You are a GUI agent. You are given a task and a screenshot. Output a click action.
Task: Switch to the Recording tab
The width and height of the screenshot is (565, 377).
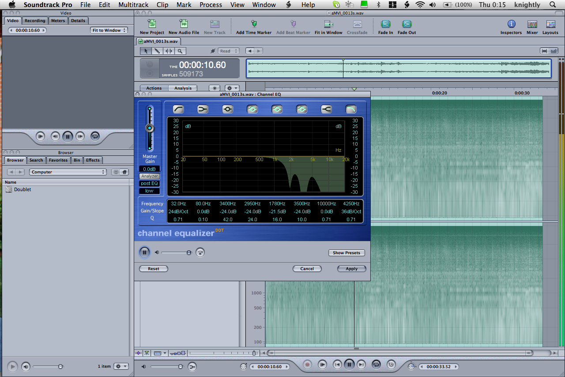[35, 21]
